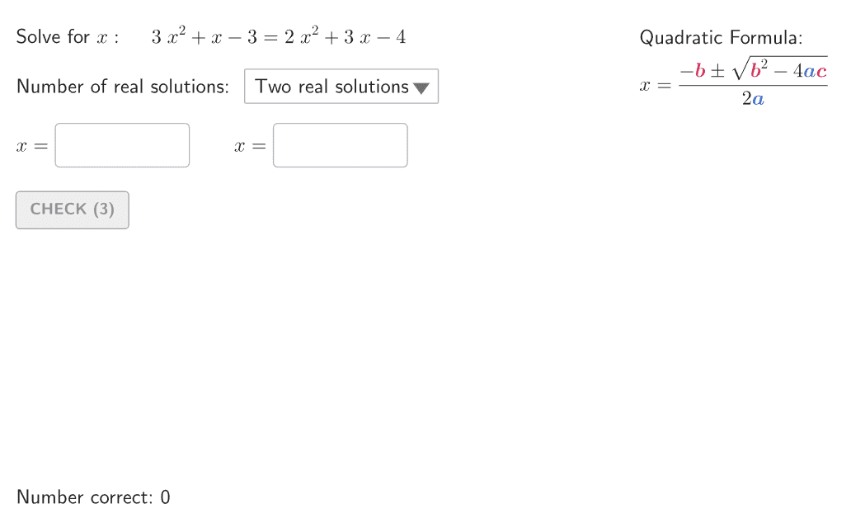Click the red c in the discriminant
The width and height of the screenshot is (851, 532).
coord(821,72)
